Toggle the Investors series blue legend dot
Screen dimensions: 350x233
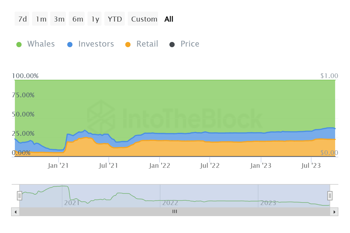(70, 45)
